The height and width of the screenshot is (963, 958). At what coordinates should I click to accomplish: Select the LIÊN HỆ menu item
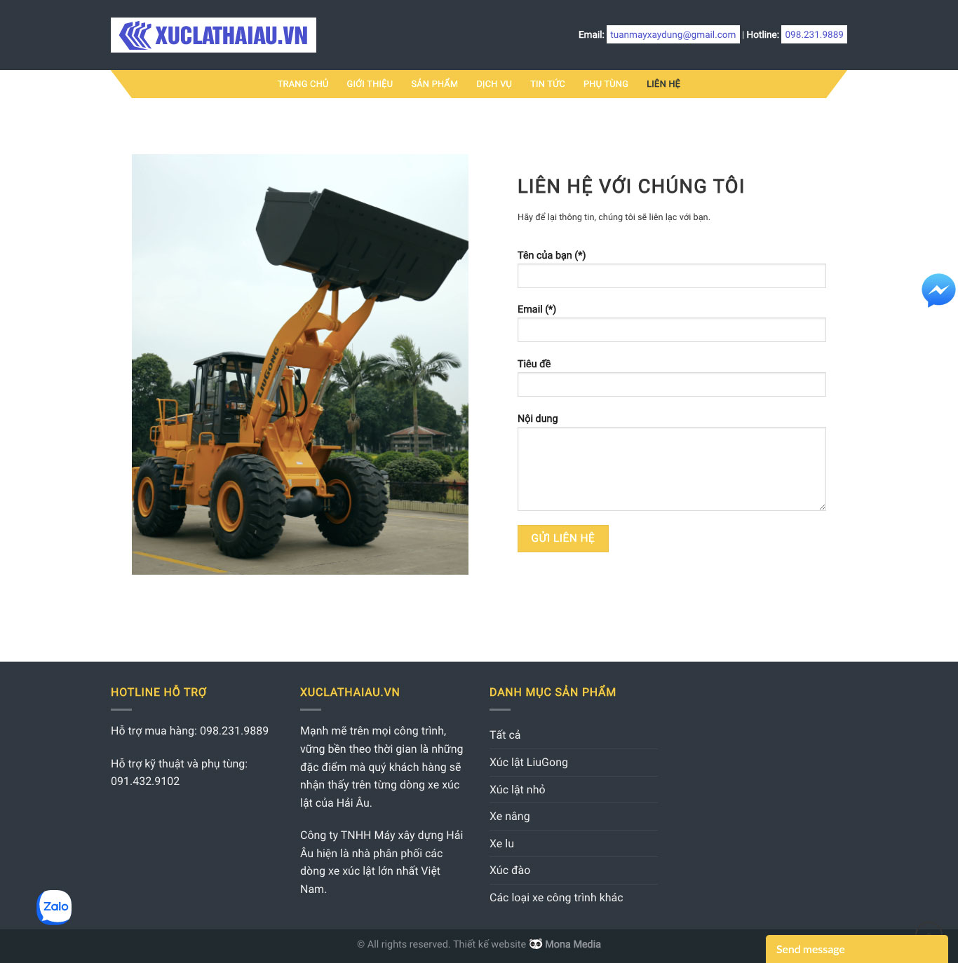pyautogui.click(x=663, y=84)
